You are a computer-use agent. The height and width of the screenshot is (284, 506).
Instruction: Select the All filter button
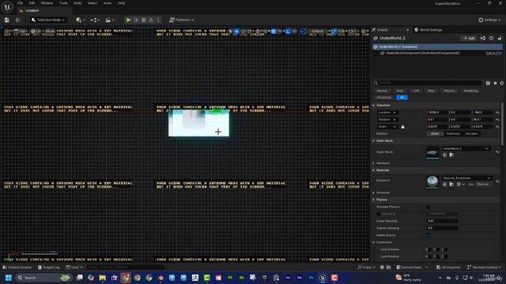click(402, 97)
